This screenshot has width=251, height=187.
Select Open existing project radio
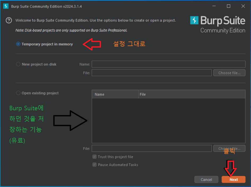click(18, 93)
